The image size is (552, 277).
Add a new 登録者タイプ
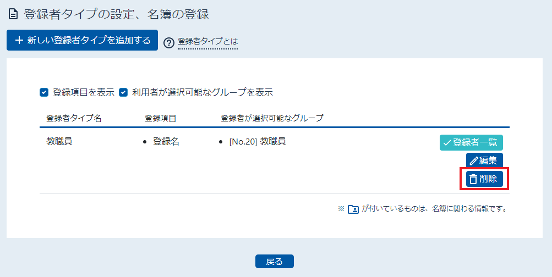pyautogui.click(x=82, y=40)
